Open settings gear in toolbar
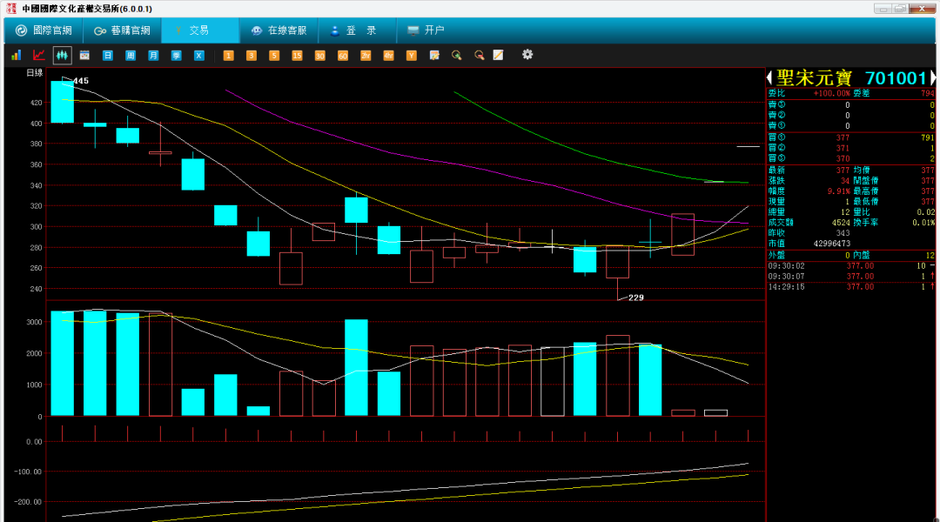Viewport: 940px width, 522px height. [527, 55]
